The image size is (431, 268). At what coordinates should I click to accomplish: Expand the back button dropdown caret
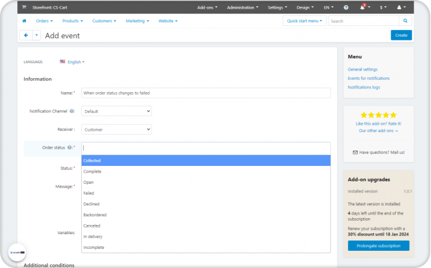[36, 35]
